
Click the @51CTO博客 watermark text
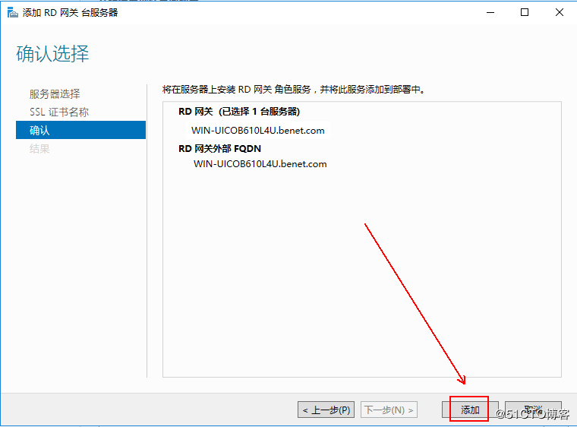click(x=532, y=414)
